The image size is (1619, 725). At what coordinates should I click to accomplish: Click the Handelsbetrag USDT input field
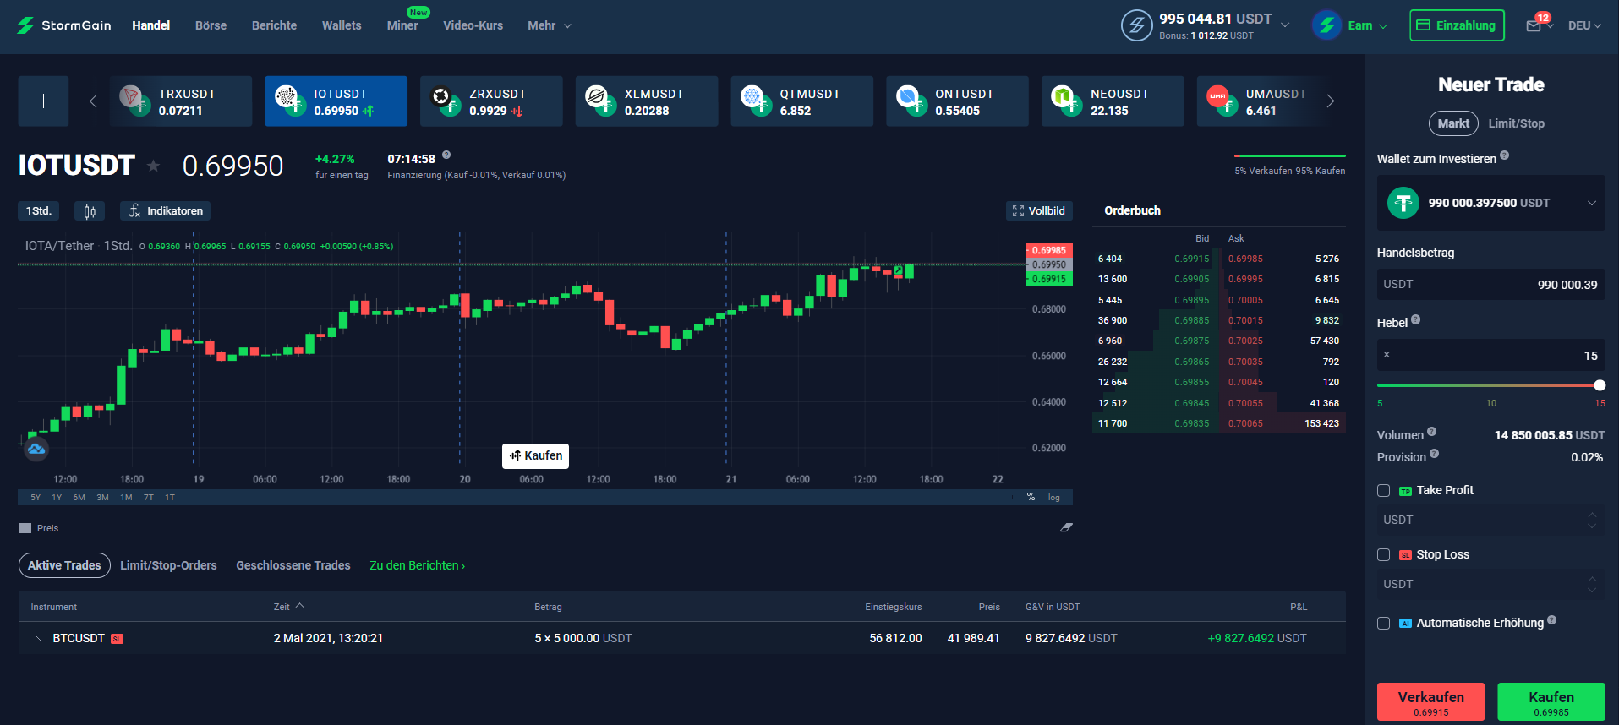(x=1491, y=285)
